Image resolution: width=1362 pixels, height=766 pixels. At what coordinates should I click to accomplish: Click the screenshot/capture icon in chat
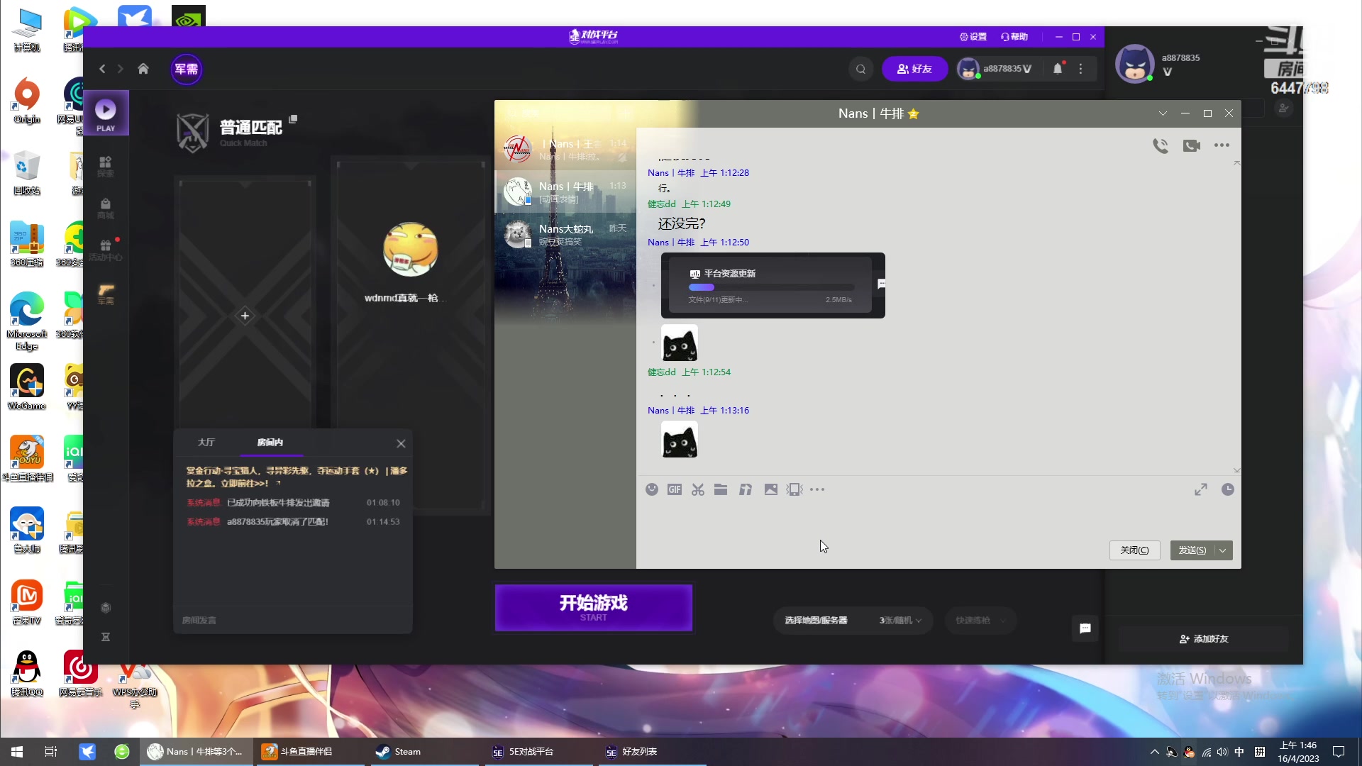pyautogui.click(x=699, y=489)
